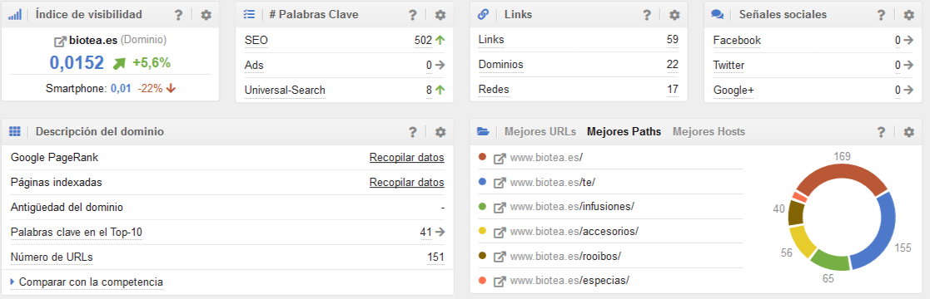Select the Mejores Paths tab
Image resolution: width=930 pixels, height=299 pixels.
point(624,132)
